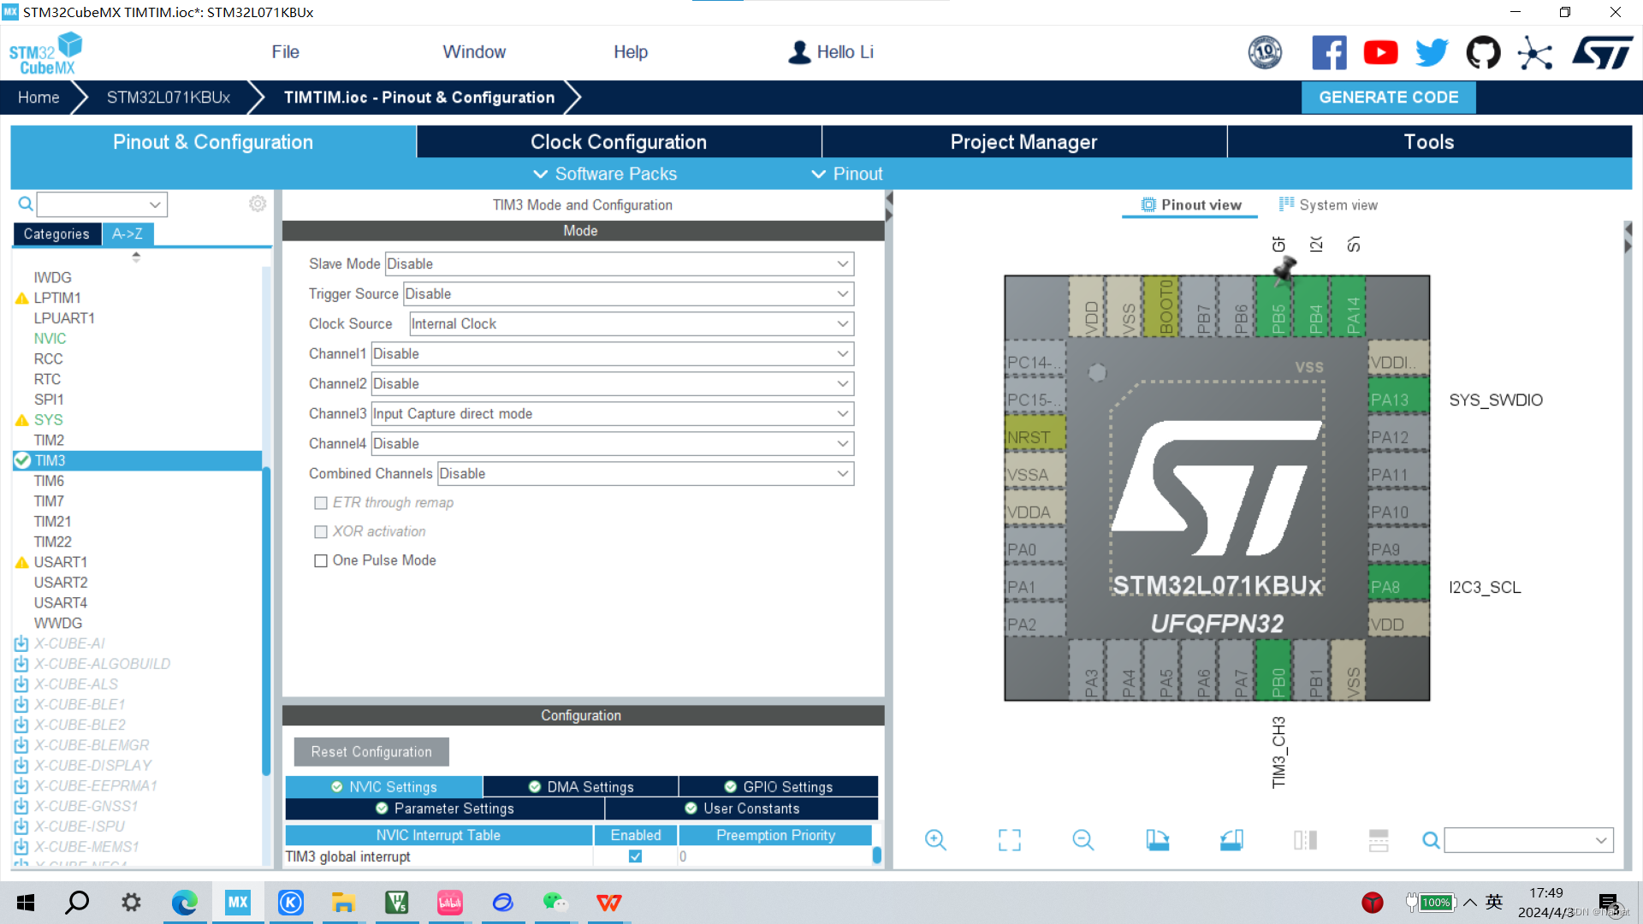Open the Channel3 mode dropdown
Image resolution: width=1643 pixels, height=924 pixels.
tap(612, 414)
